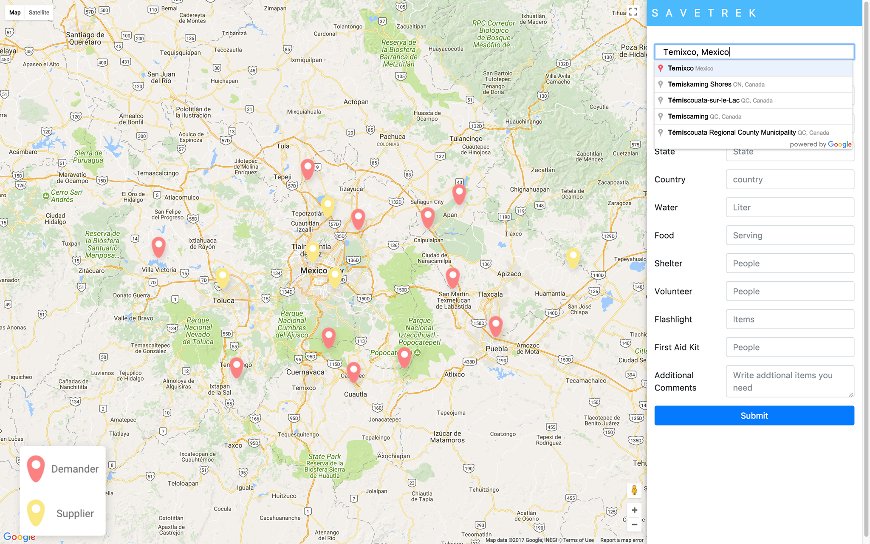Click the yellow supplier pin near Toluca
870x544 pixels.
[222, 278]
